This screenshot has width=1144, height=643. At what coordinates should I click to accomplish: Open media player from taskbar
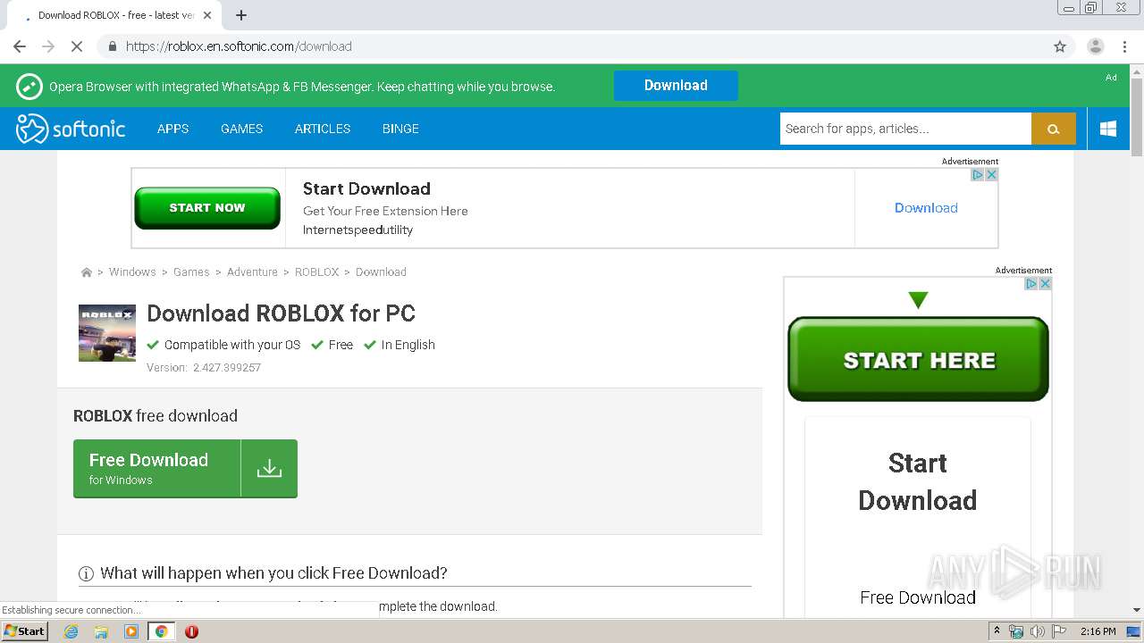click(131, 631)
